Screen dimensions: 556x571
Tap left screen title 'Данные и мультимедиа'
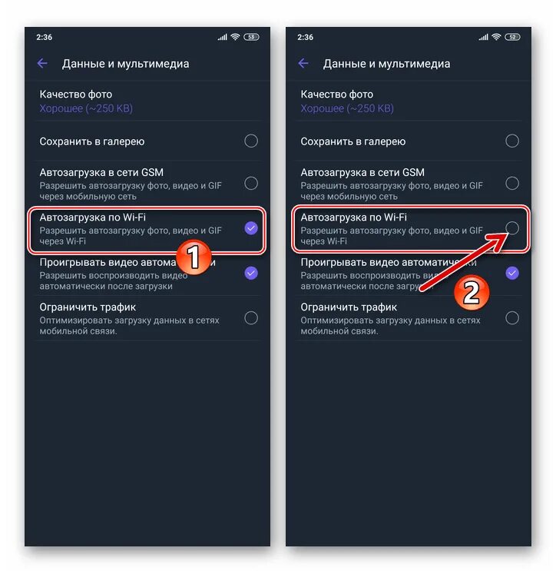pos(125,64)
